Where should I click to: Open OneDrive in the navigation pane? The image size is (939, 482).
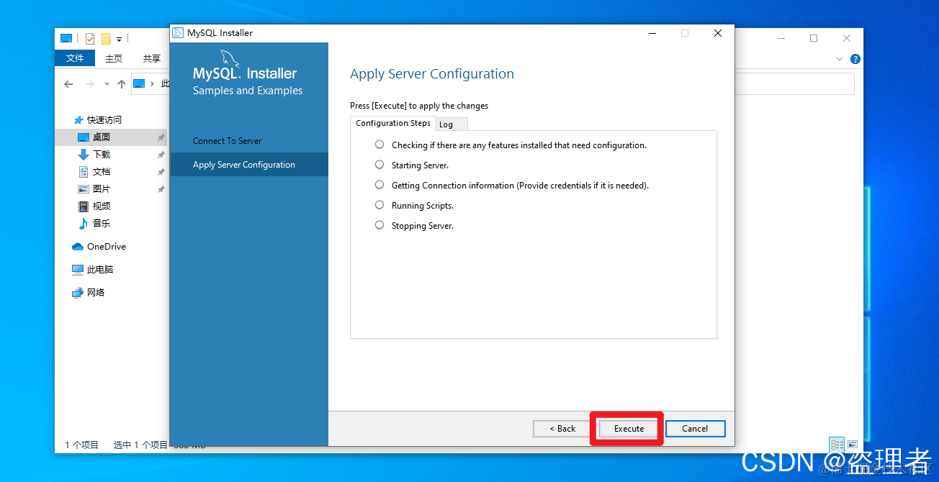coord(106,247)
